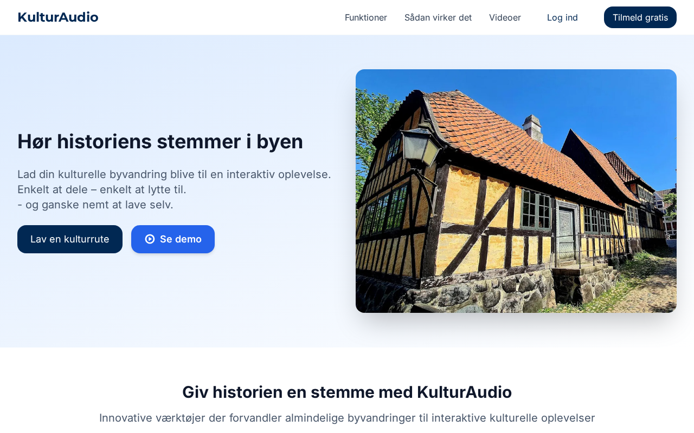694x433 pixels.
Task: Go to Sådan virker det section
Action: coord(438,17)
